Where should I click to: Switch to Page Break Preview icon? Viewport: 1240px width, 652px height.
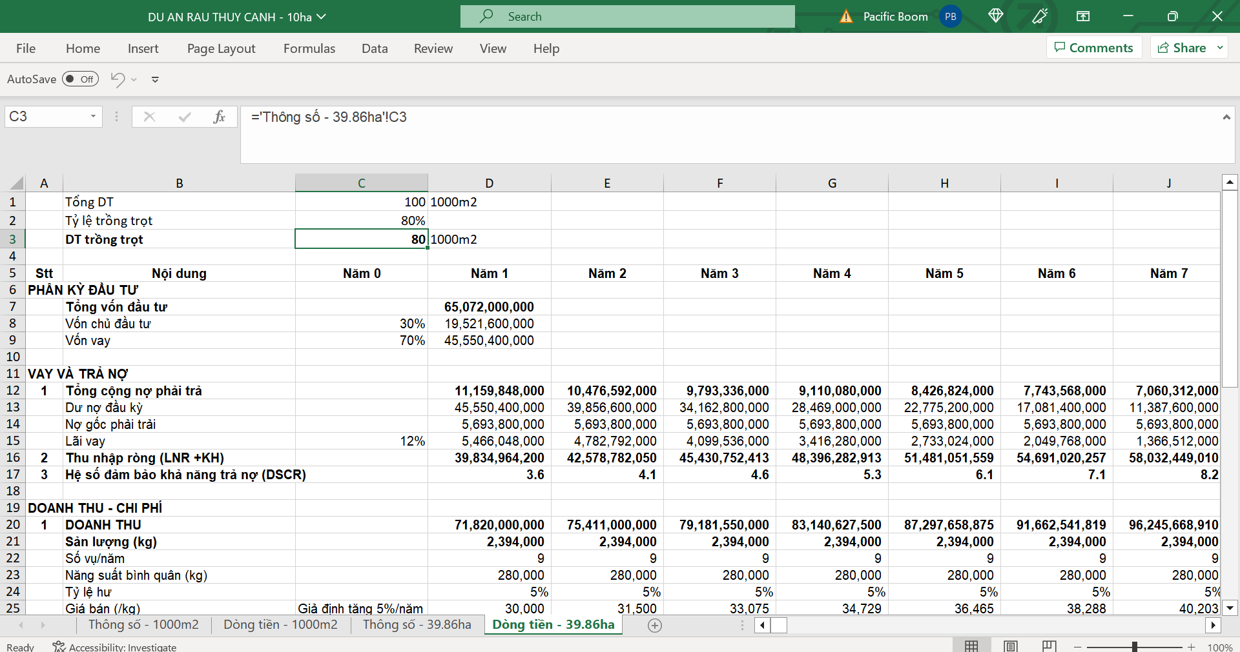1049,646
